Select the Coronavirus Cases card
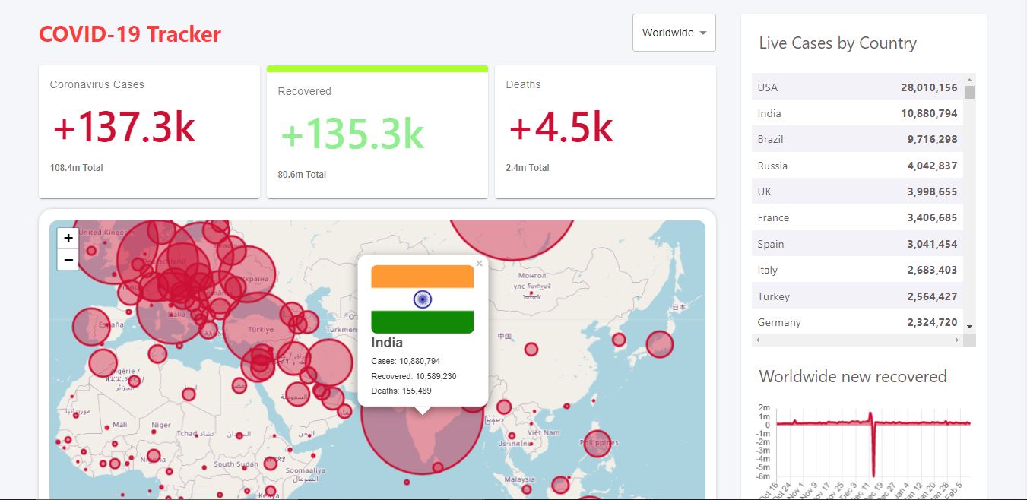The height and width of the screenshot is (500, 1027). [x=149, y=131]
